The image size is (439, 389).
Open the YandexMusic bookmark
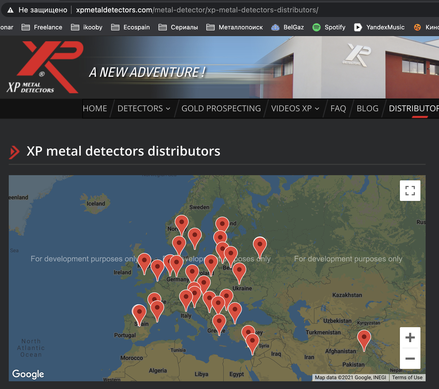[x=379, y=27]
